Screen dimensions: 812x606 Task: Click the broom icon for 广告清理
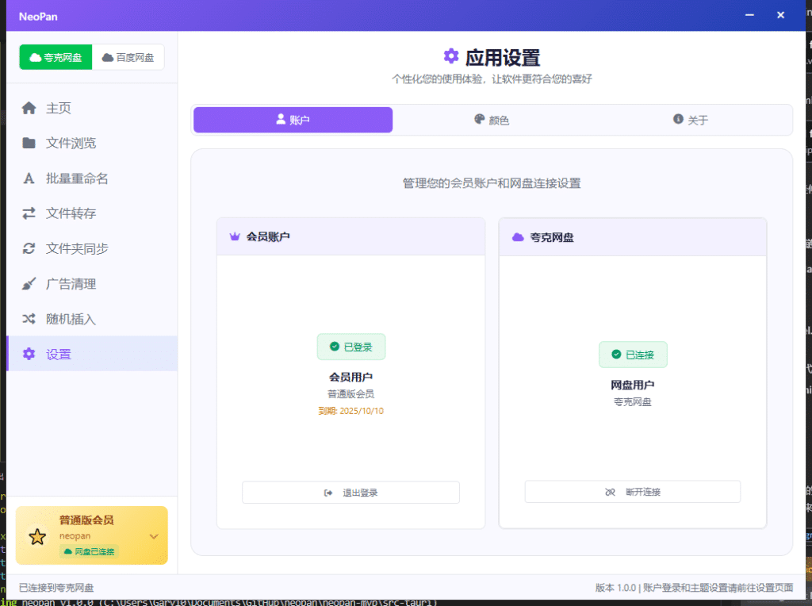tap(29, 284)
